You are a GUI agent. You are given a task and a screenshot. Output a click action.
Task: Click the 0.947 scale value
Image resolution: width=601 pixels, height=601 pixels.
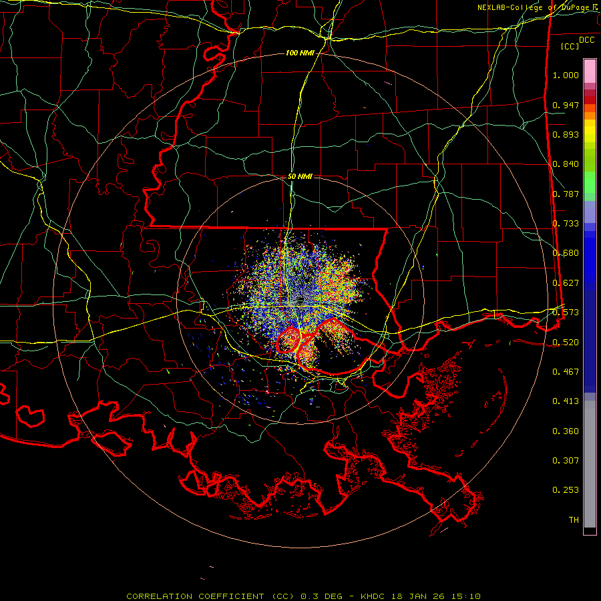click(x=566, y=105)
